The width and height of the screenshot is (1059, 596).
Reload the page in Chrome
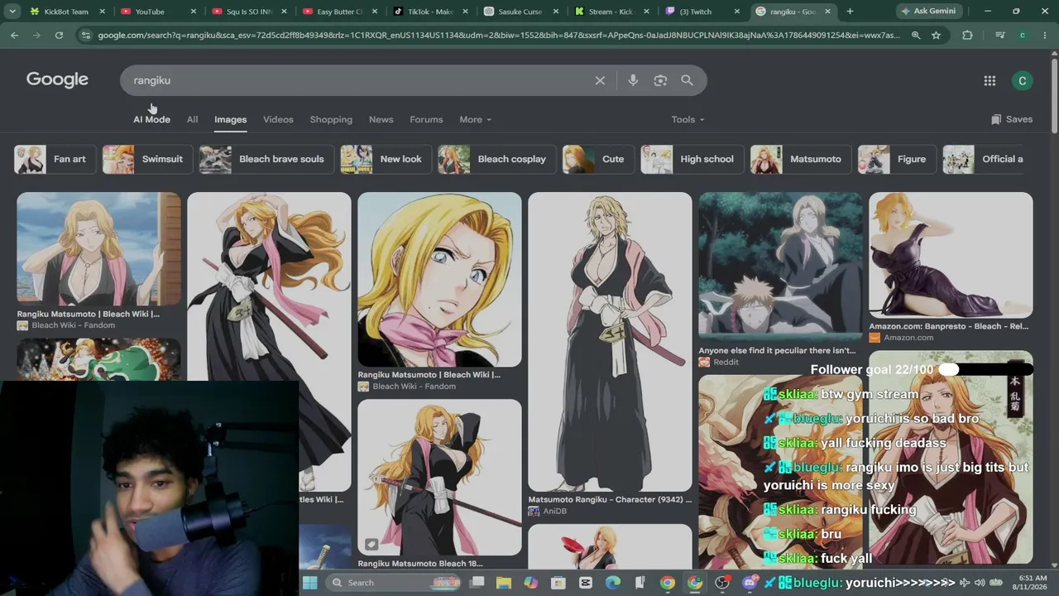click(59, 36)
